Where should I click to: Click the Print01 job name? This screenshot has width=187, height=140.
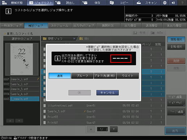point(53,122)
